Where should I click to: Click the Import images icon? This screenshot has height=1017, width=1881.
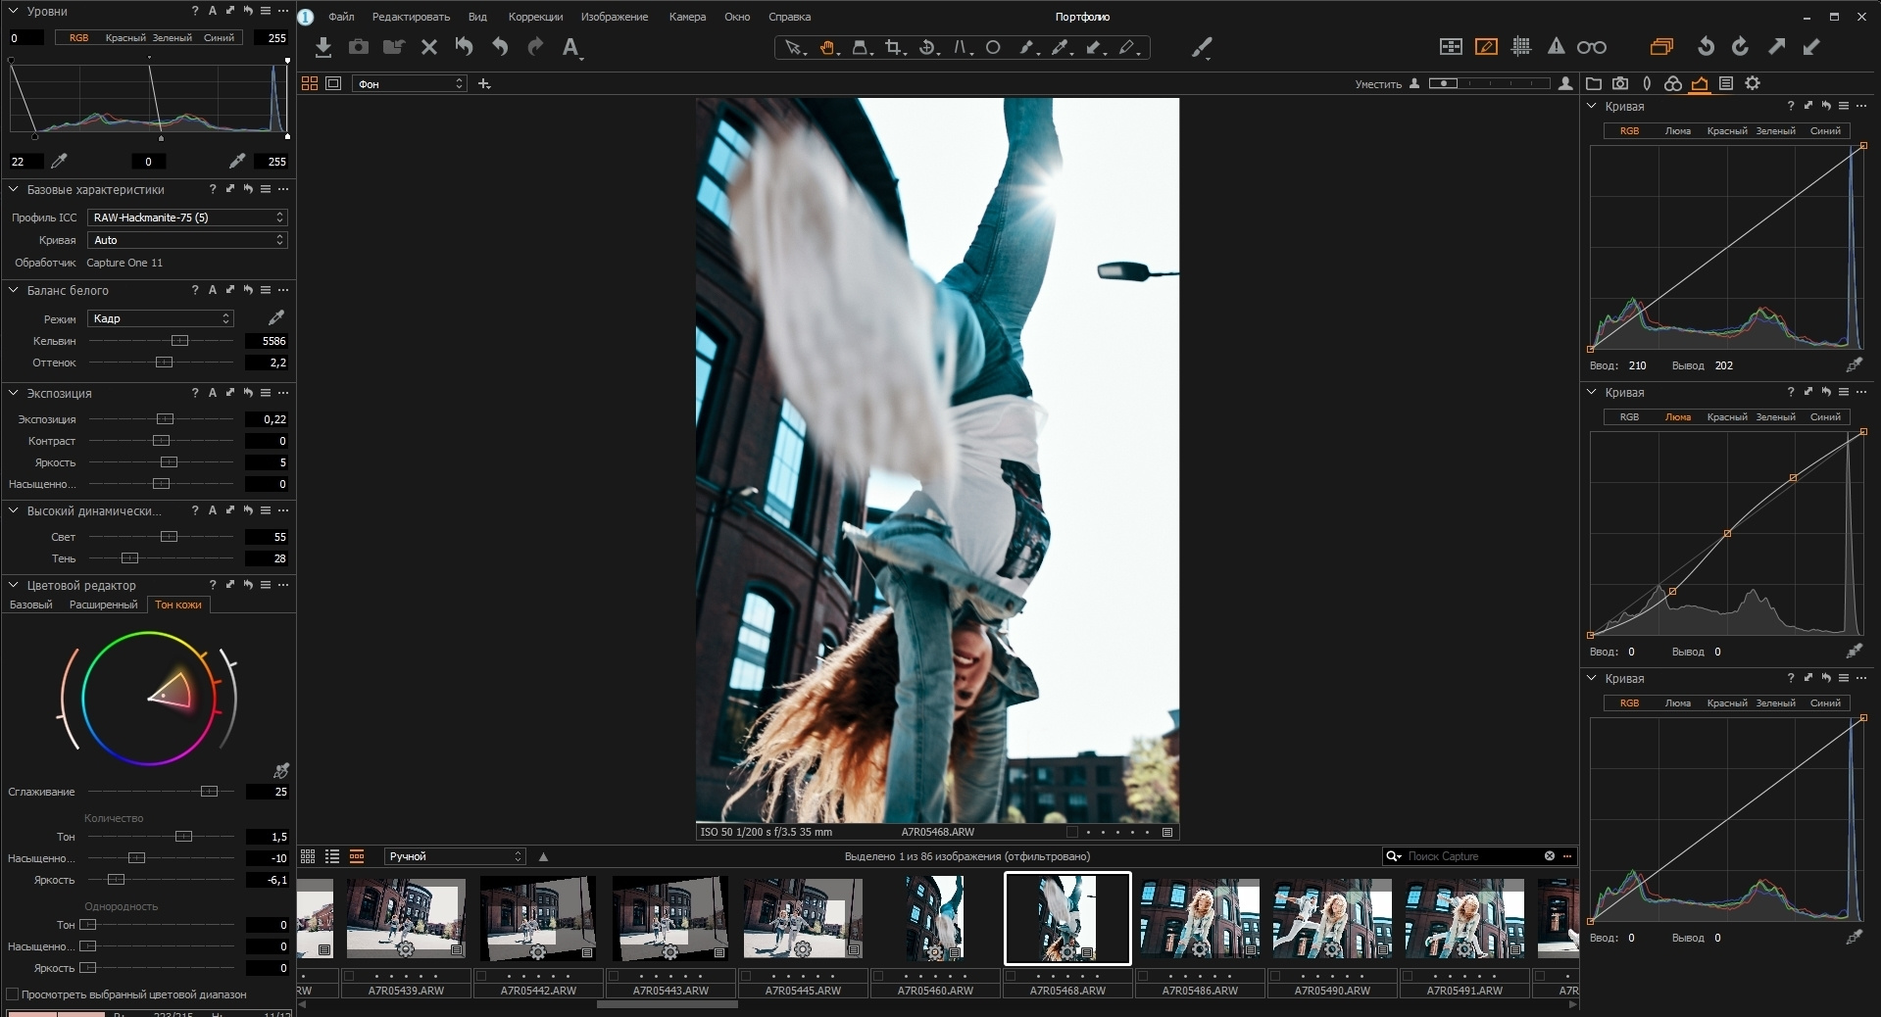pyautogui.click(x=323, y=47)
